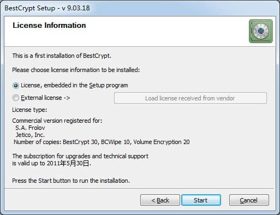Click the Jetico, Inc. company name
280x215 pixels.
[x=30, y=135]
